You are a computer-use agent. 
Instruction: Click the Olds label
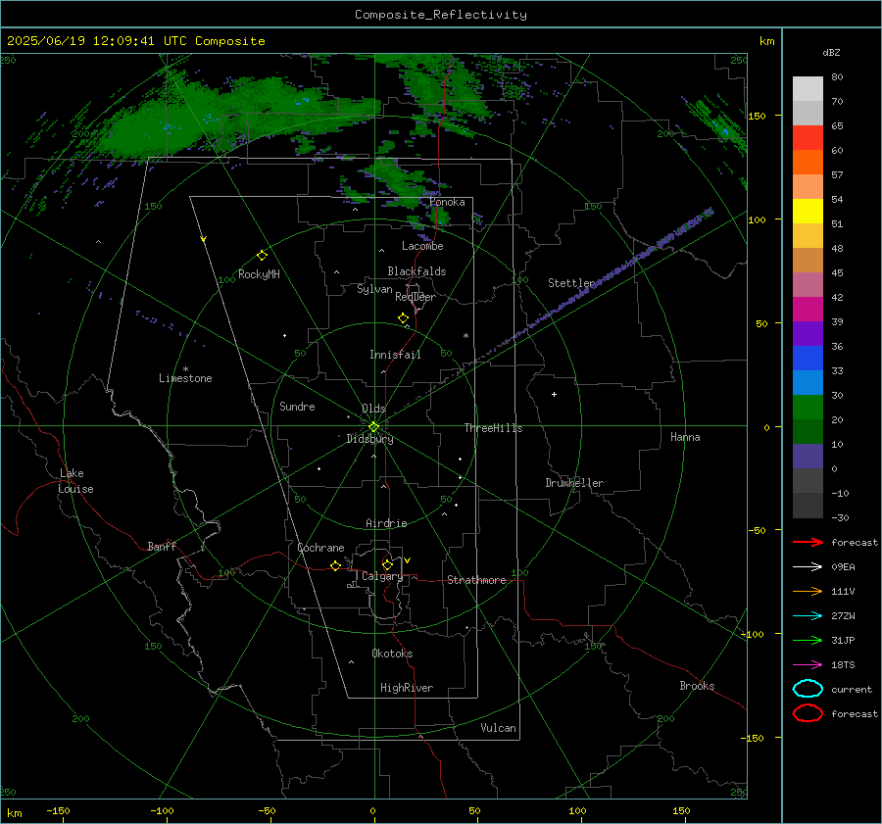[373, 409]
